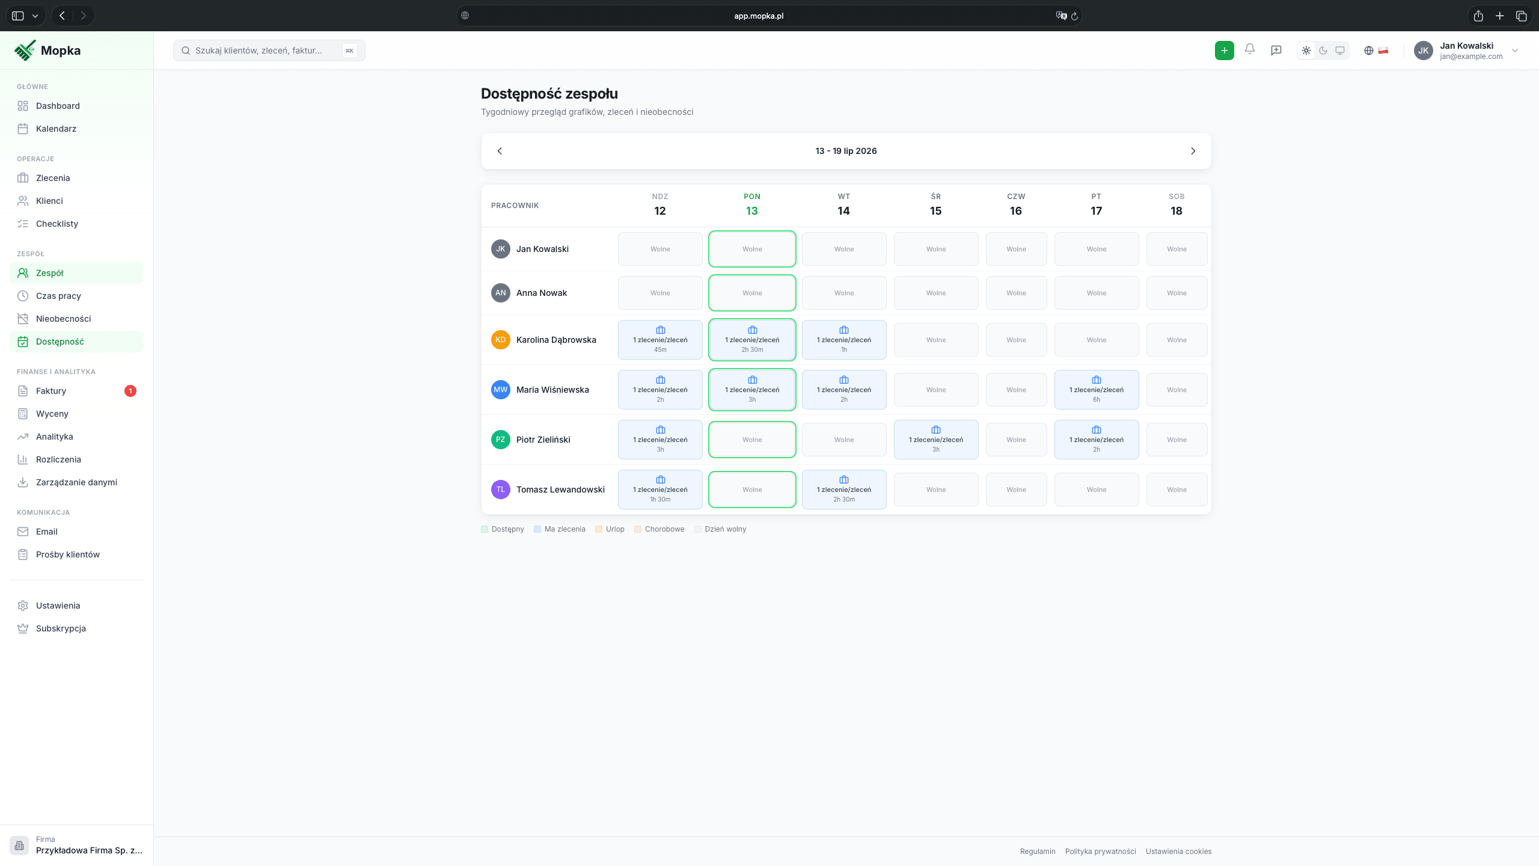Click Tomasz Lewandowski's Tuesday 2h 30m cell

point(844,490)
